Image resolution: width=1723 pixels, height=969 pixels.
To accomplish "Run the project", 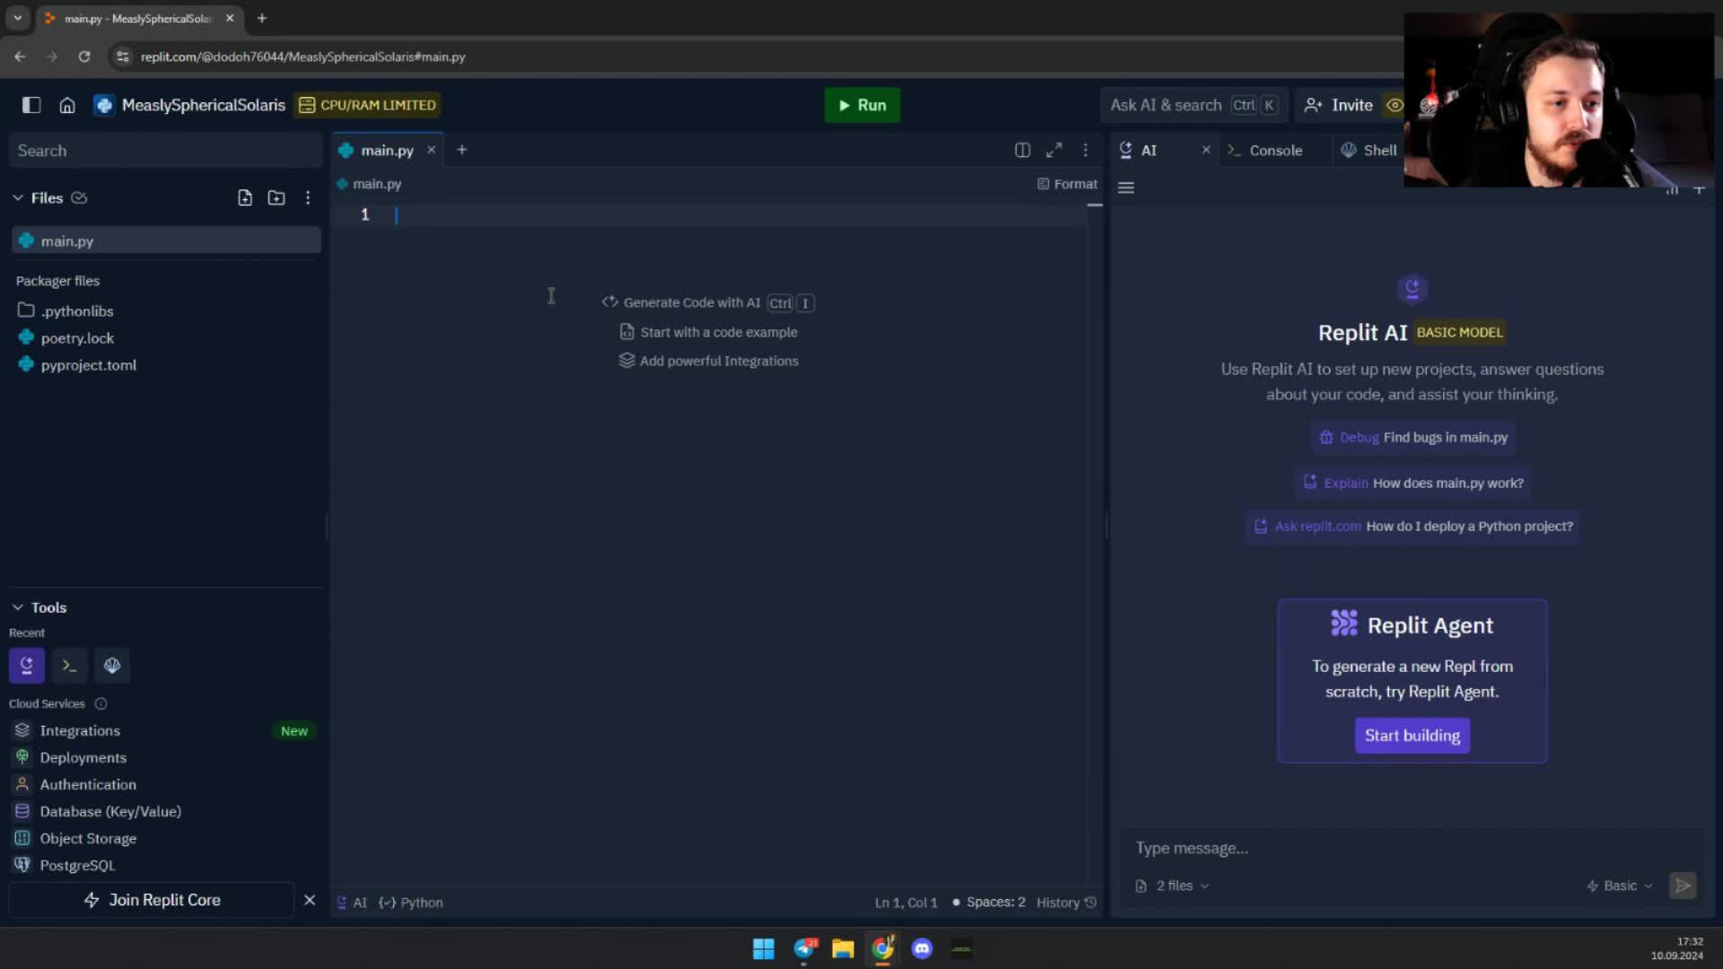I will 861,105.
